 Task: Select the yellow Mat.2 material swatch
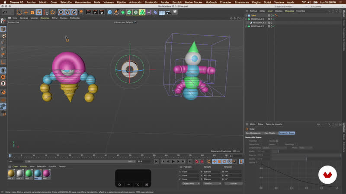coord(11,173)
